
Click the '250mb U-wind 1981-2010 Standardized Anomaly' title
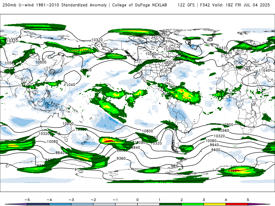coord(55,5)
